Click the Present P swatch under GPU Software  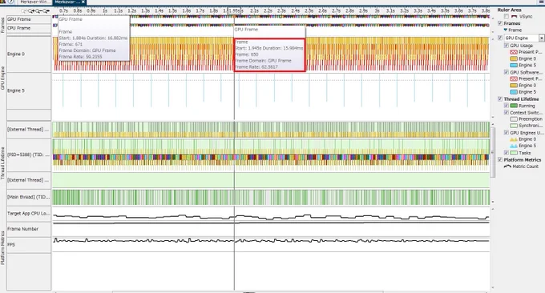(514, 78)
